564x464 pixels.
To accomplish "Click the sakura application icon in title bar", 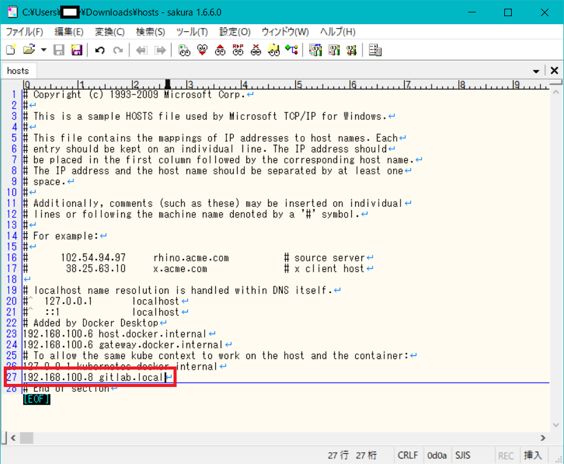I will pyautogui.click(x=12, y=12).
